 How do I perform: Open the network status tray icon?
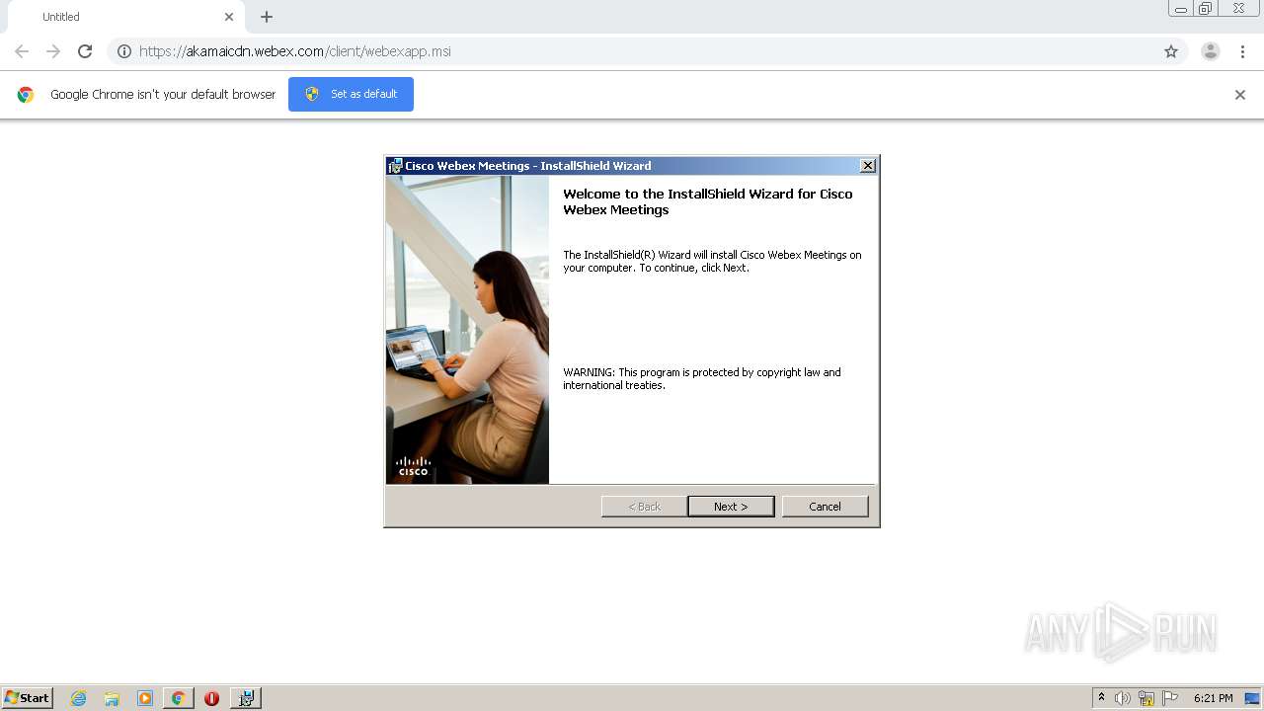1146,698
